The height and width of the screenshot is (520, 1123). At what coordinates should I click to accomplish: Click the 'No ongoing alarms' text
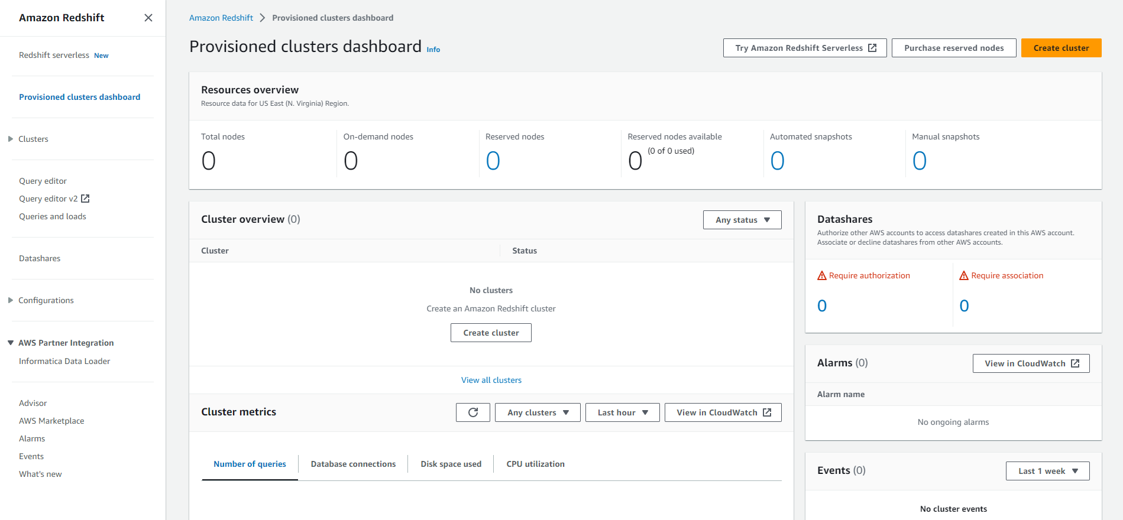pyautogui.click(x=953, y=422)
